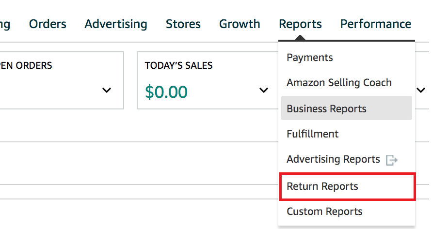Open the Orders menu
Viewport: 432px width, 229px height.
[48, 24]
